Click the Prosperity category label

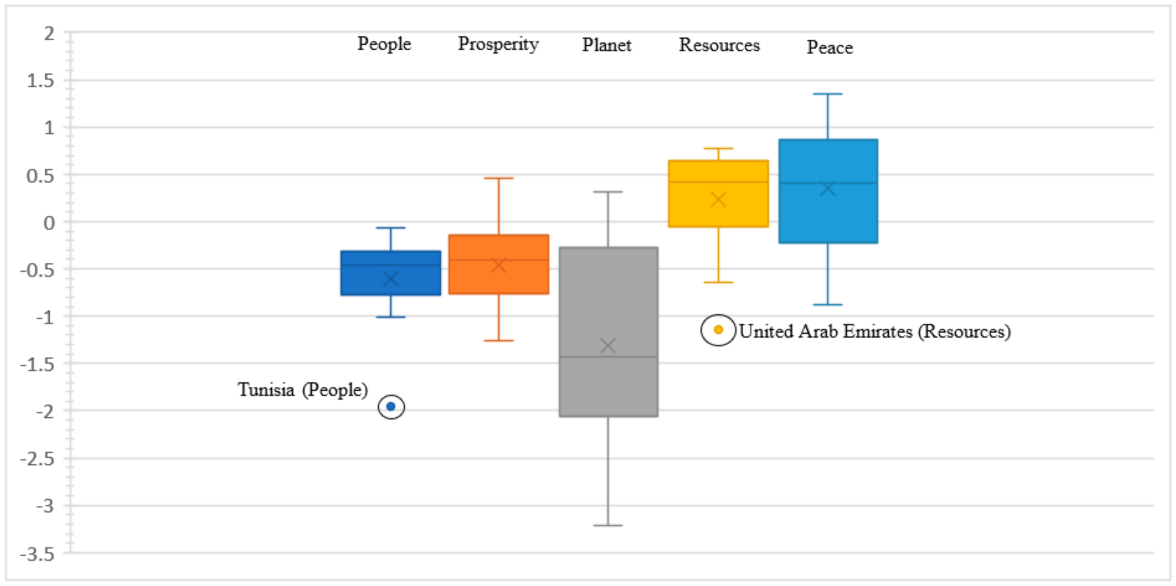click(498, 44)
